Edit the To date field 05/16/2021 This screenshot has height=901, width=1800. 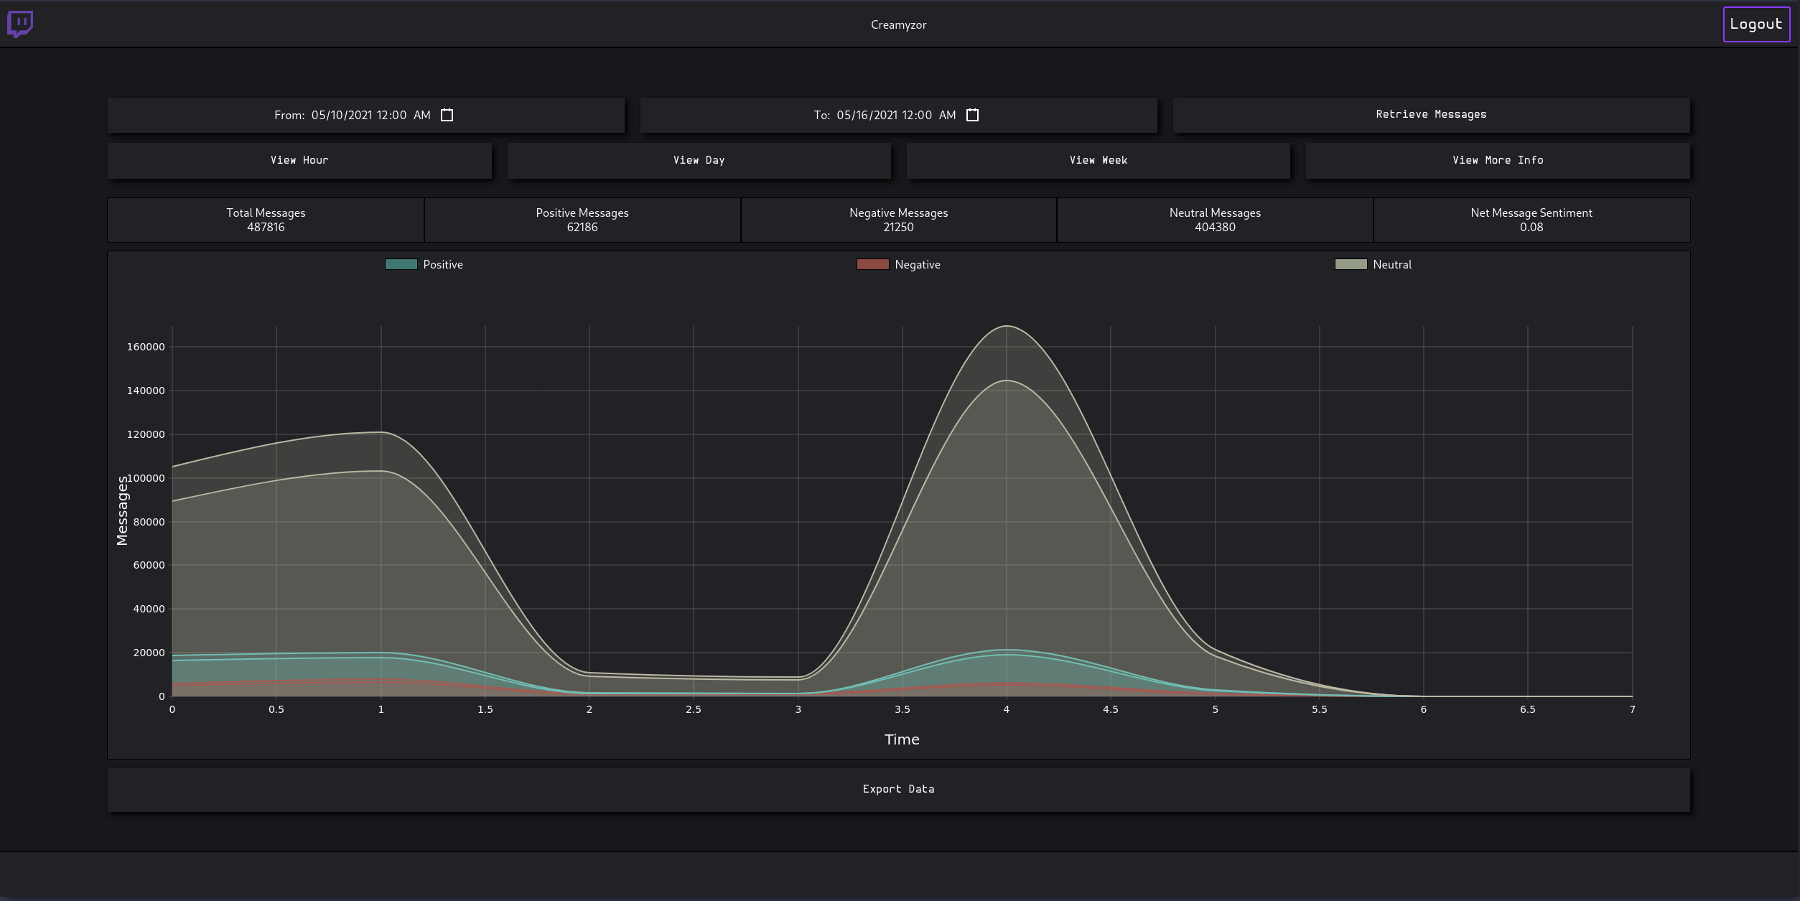click(x=867, y=115)
